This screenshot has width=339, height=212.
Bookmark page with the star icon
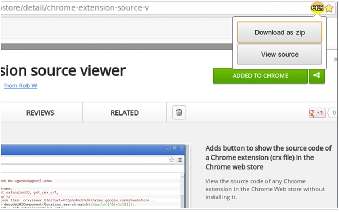coord(329,8)
